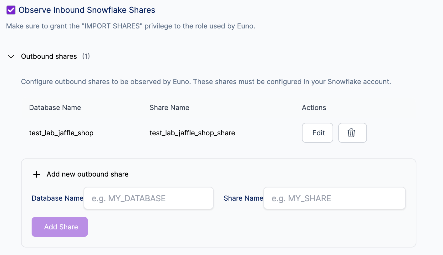
Task: Select the test_lab_jaffle_shop_share name cell
Action: tap(192, 133)
